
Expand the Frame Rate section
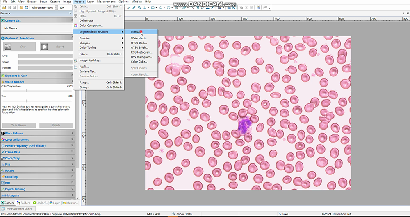(x=73, y=152)
